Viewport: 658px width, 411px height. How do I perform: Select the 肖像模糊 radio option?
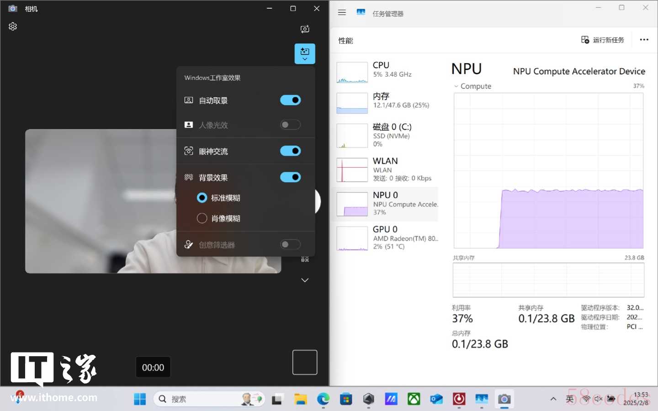pyautogui.click(x=202, y=218)
